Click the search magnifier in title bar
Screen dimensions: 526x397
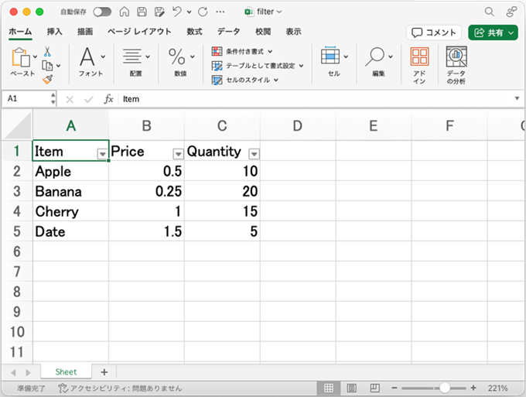pyautogui.click(x=490, y=12)
